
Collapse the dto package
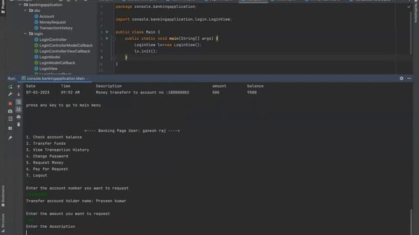coord(26,10)
